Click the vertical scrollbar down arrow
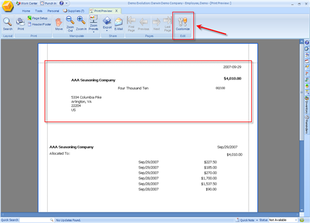 pos(301,210)
